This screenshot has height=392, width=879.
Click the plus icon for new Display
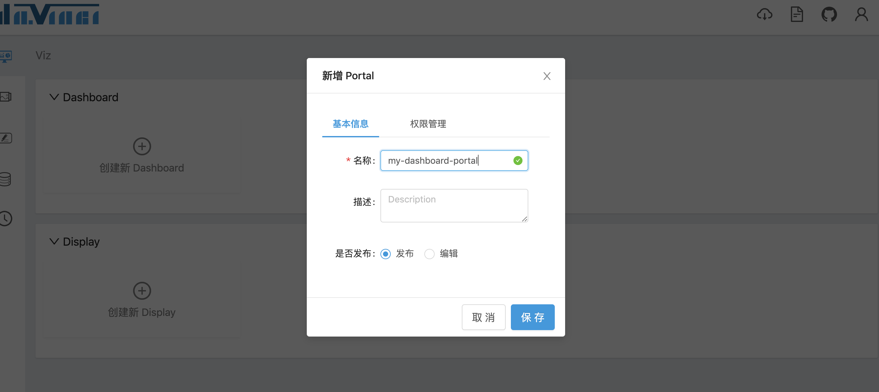pos(142,291)
